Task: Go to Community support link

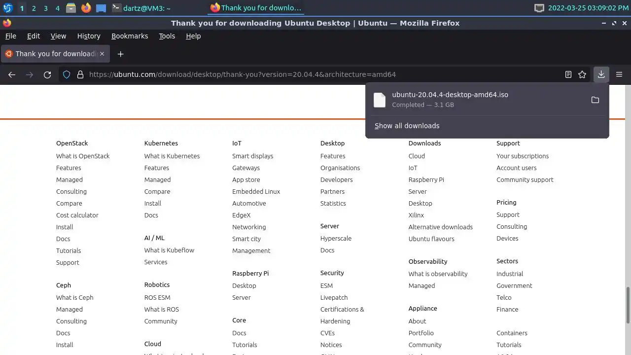Action: 525,179
